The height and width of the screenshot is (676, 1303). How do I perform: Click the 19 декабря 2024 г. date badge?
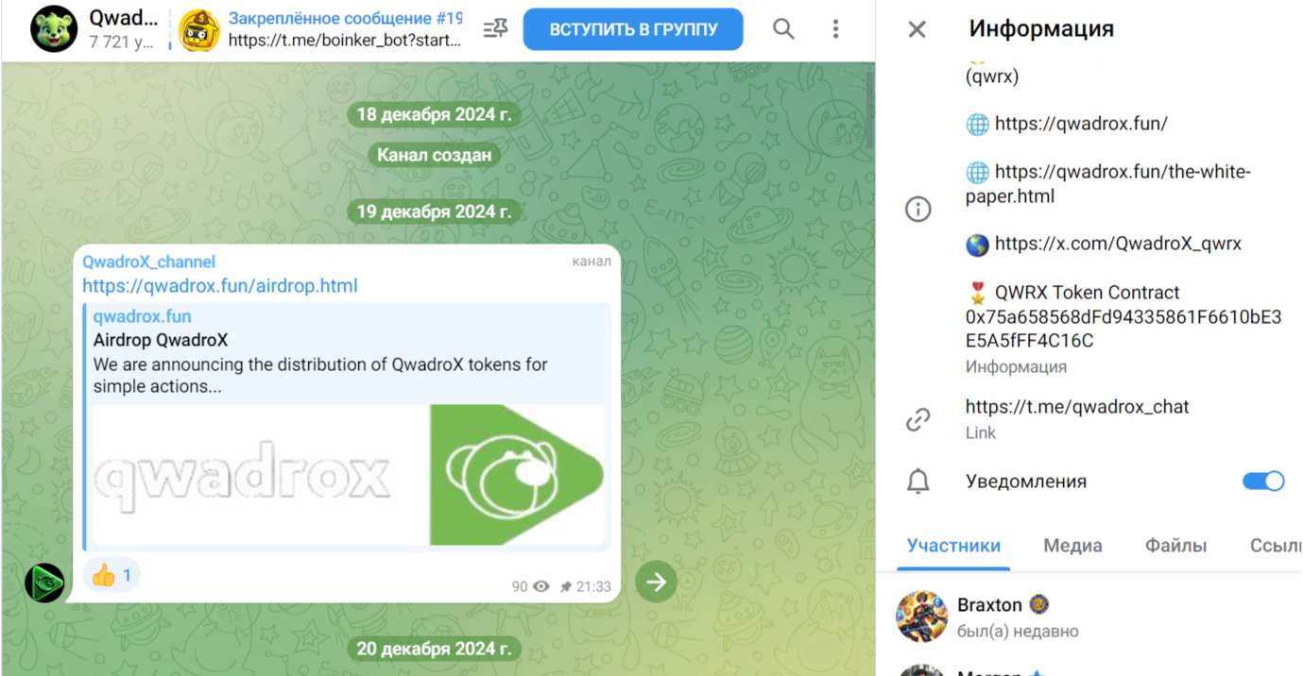(x=434, y=211)
